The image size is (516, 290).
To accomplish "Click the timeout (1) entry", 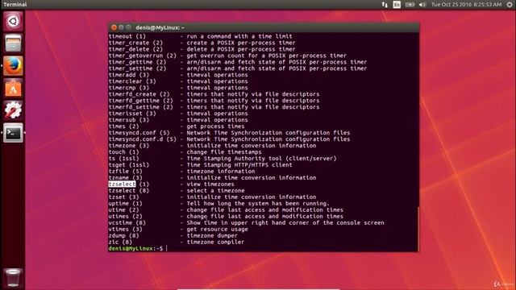I will point(127,36).
